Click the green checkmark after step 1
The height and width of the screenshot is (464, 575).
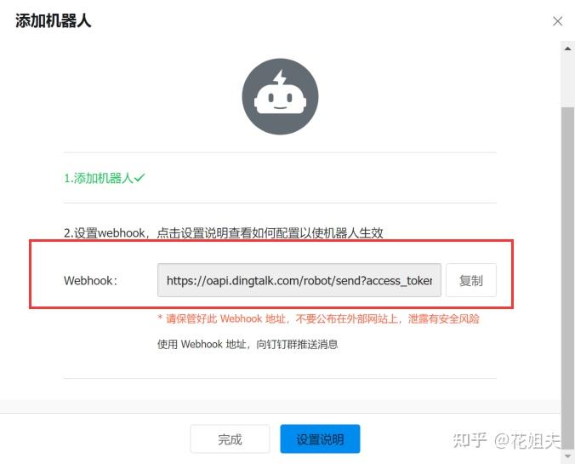coord(139,178)
